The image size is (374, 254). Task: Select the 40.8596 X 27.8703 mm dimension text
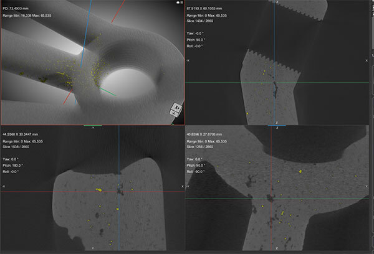pyautogui.click(x=204, y=134)
